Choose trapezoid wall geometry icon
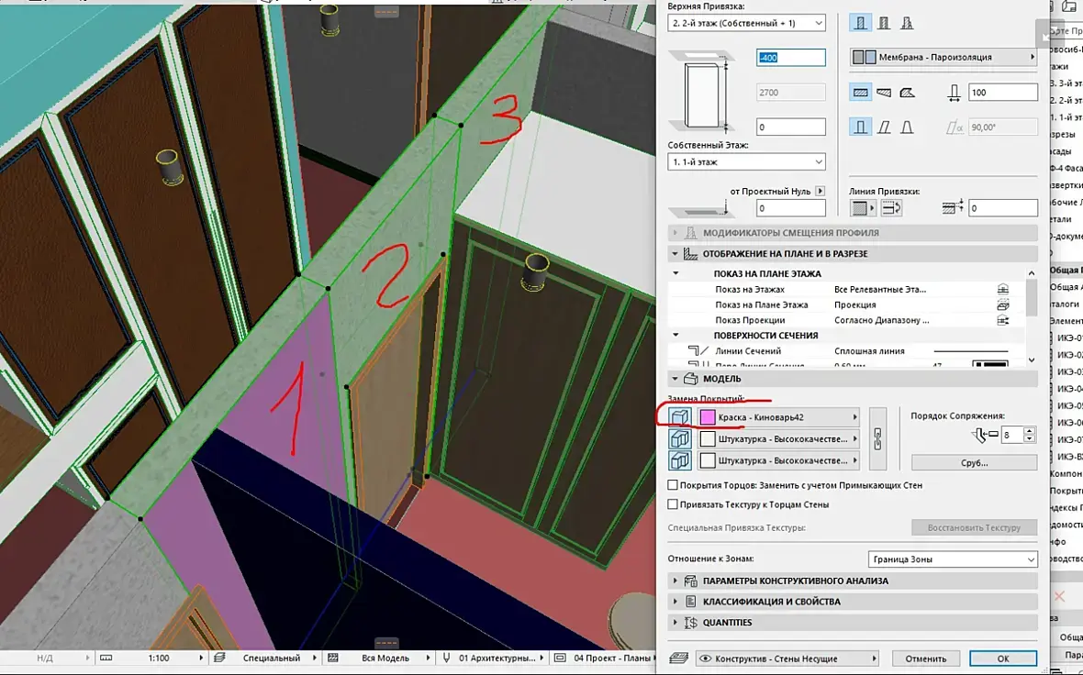 [884, 92]
